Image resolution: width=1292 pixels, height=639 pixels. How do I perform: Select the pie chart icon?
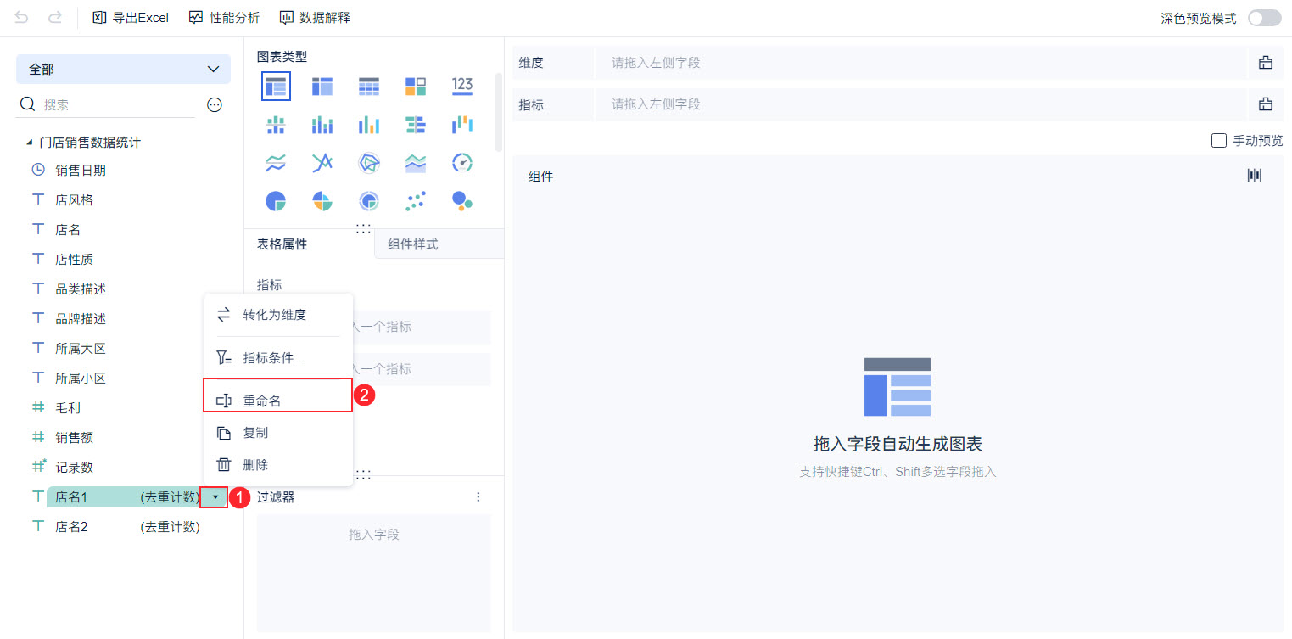(x=276, y=201)
